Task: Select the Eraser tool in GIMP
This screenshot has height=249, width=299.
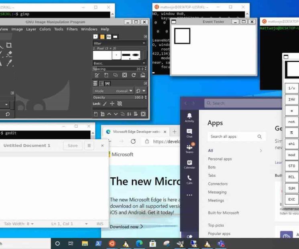Action: tap(9, 54)
